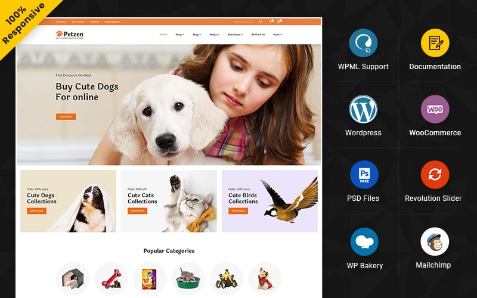Click the WP Bakery icon
The height and width of the screenshot is (298, 477).
click(364, 242)
